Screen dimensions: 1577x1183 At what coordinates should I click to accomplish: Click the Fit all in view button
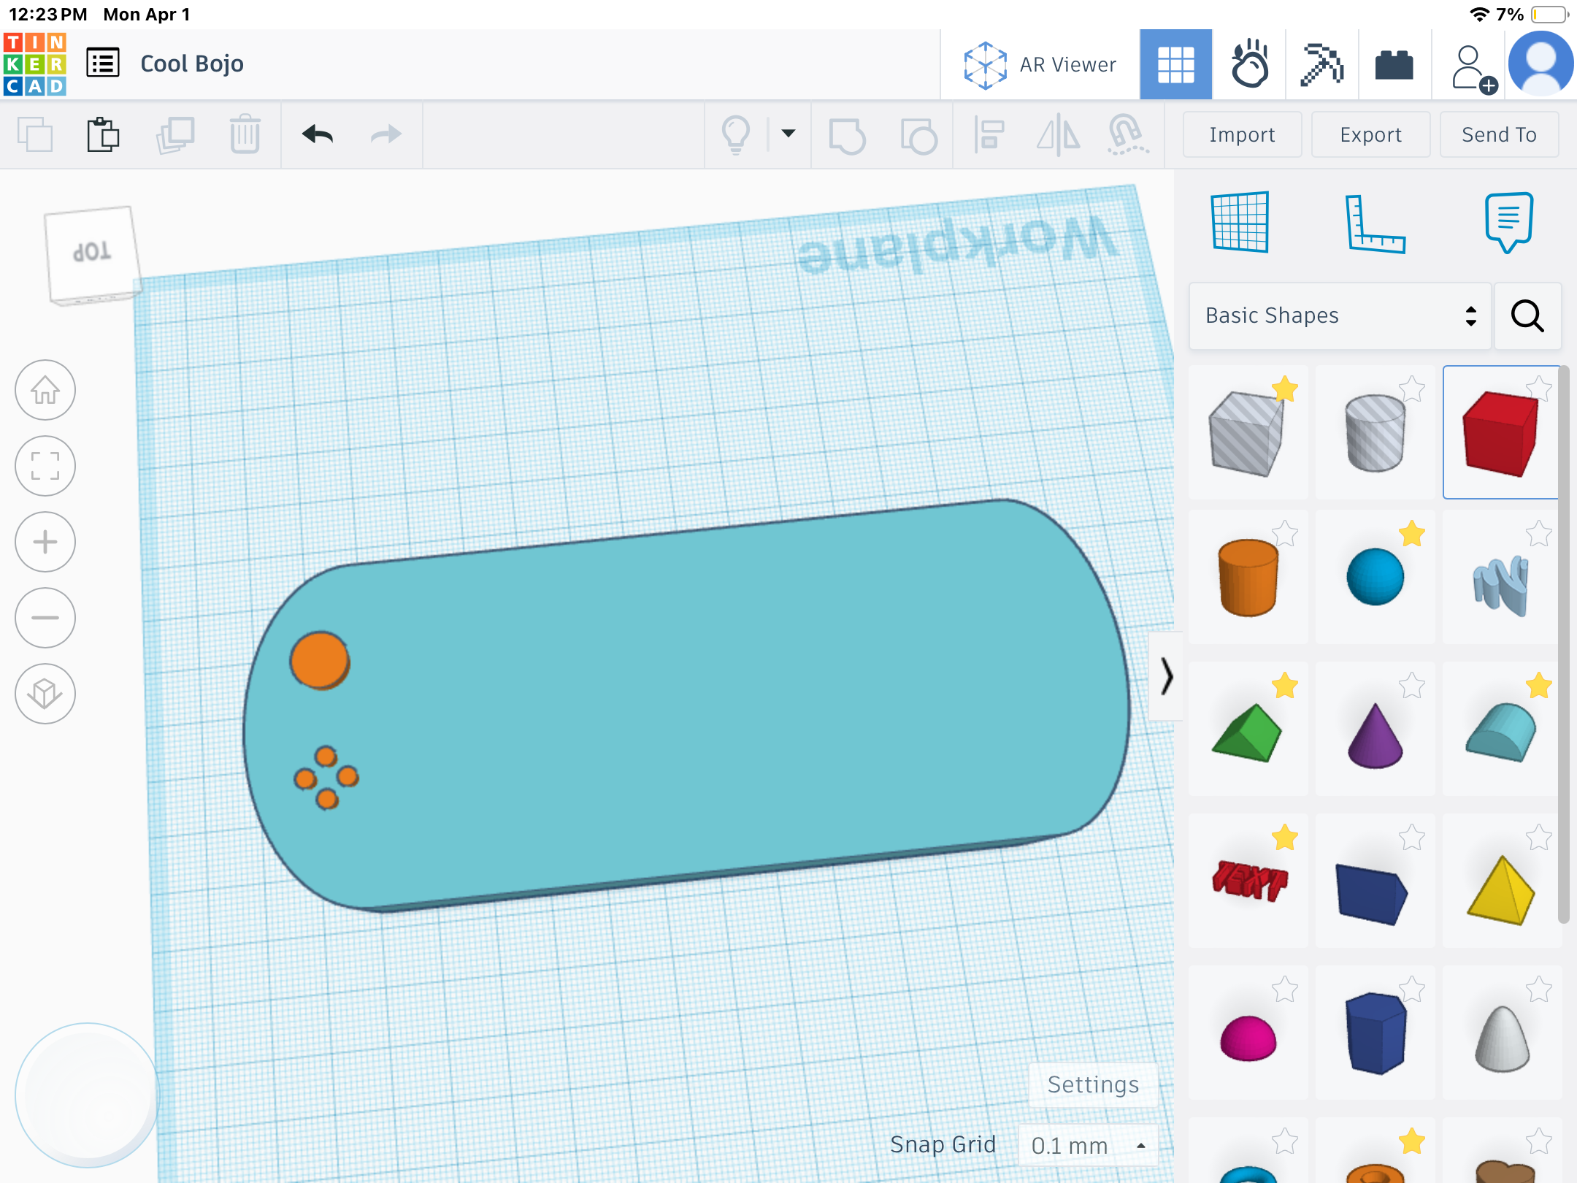tap(45, 466)
